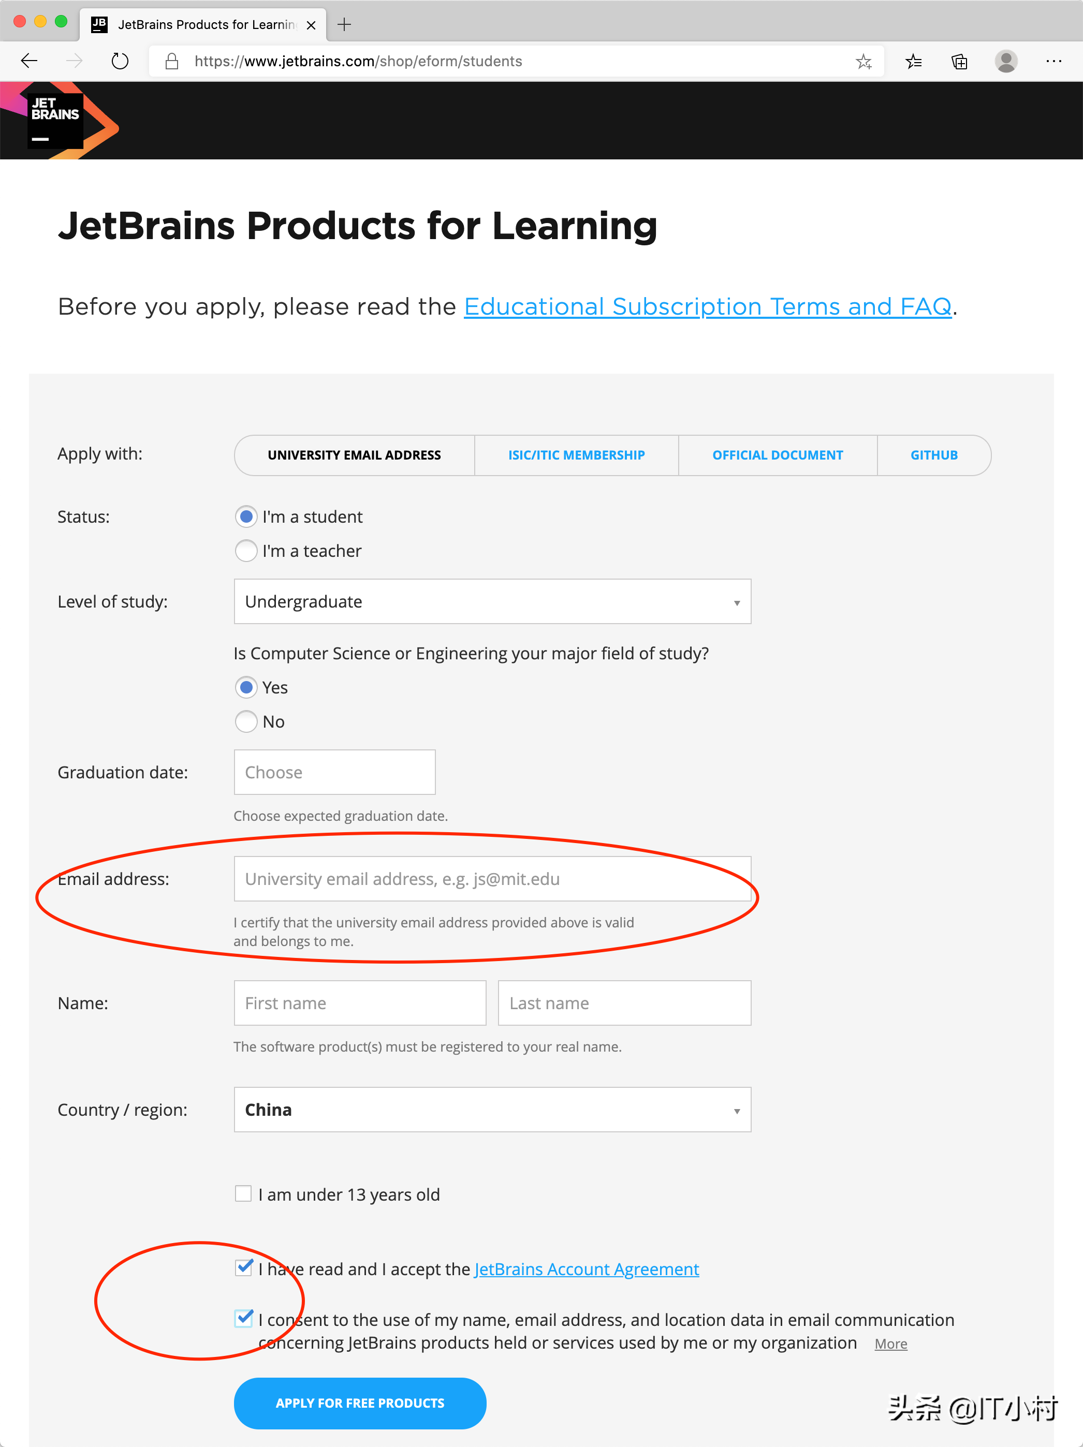Check the I am under 13 years old box

tap(243, 1193)
